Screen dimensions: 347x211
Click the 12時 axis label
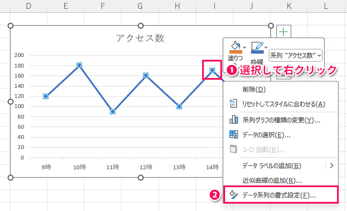146,167
